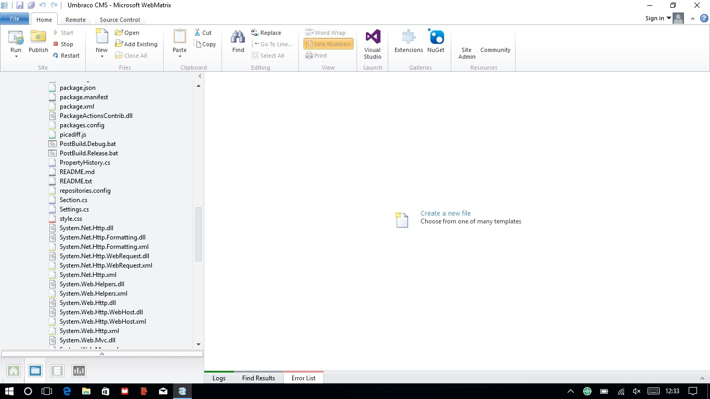Select System.Net.Http.Formatting.dll file
The image size is (710, 399).
[x=102, y=237]
